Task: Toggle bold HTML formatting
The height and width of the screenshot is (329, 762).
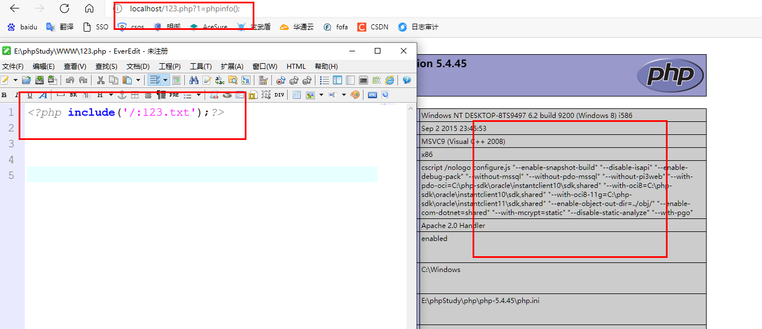Action: [x=4, y=95]
